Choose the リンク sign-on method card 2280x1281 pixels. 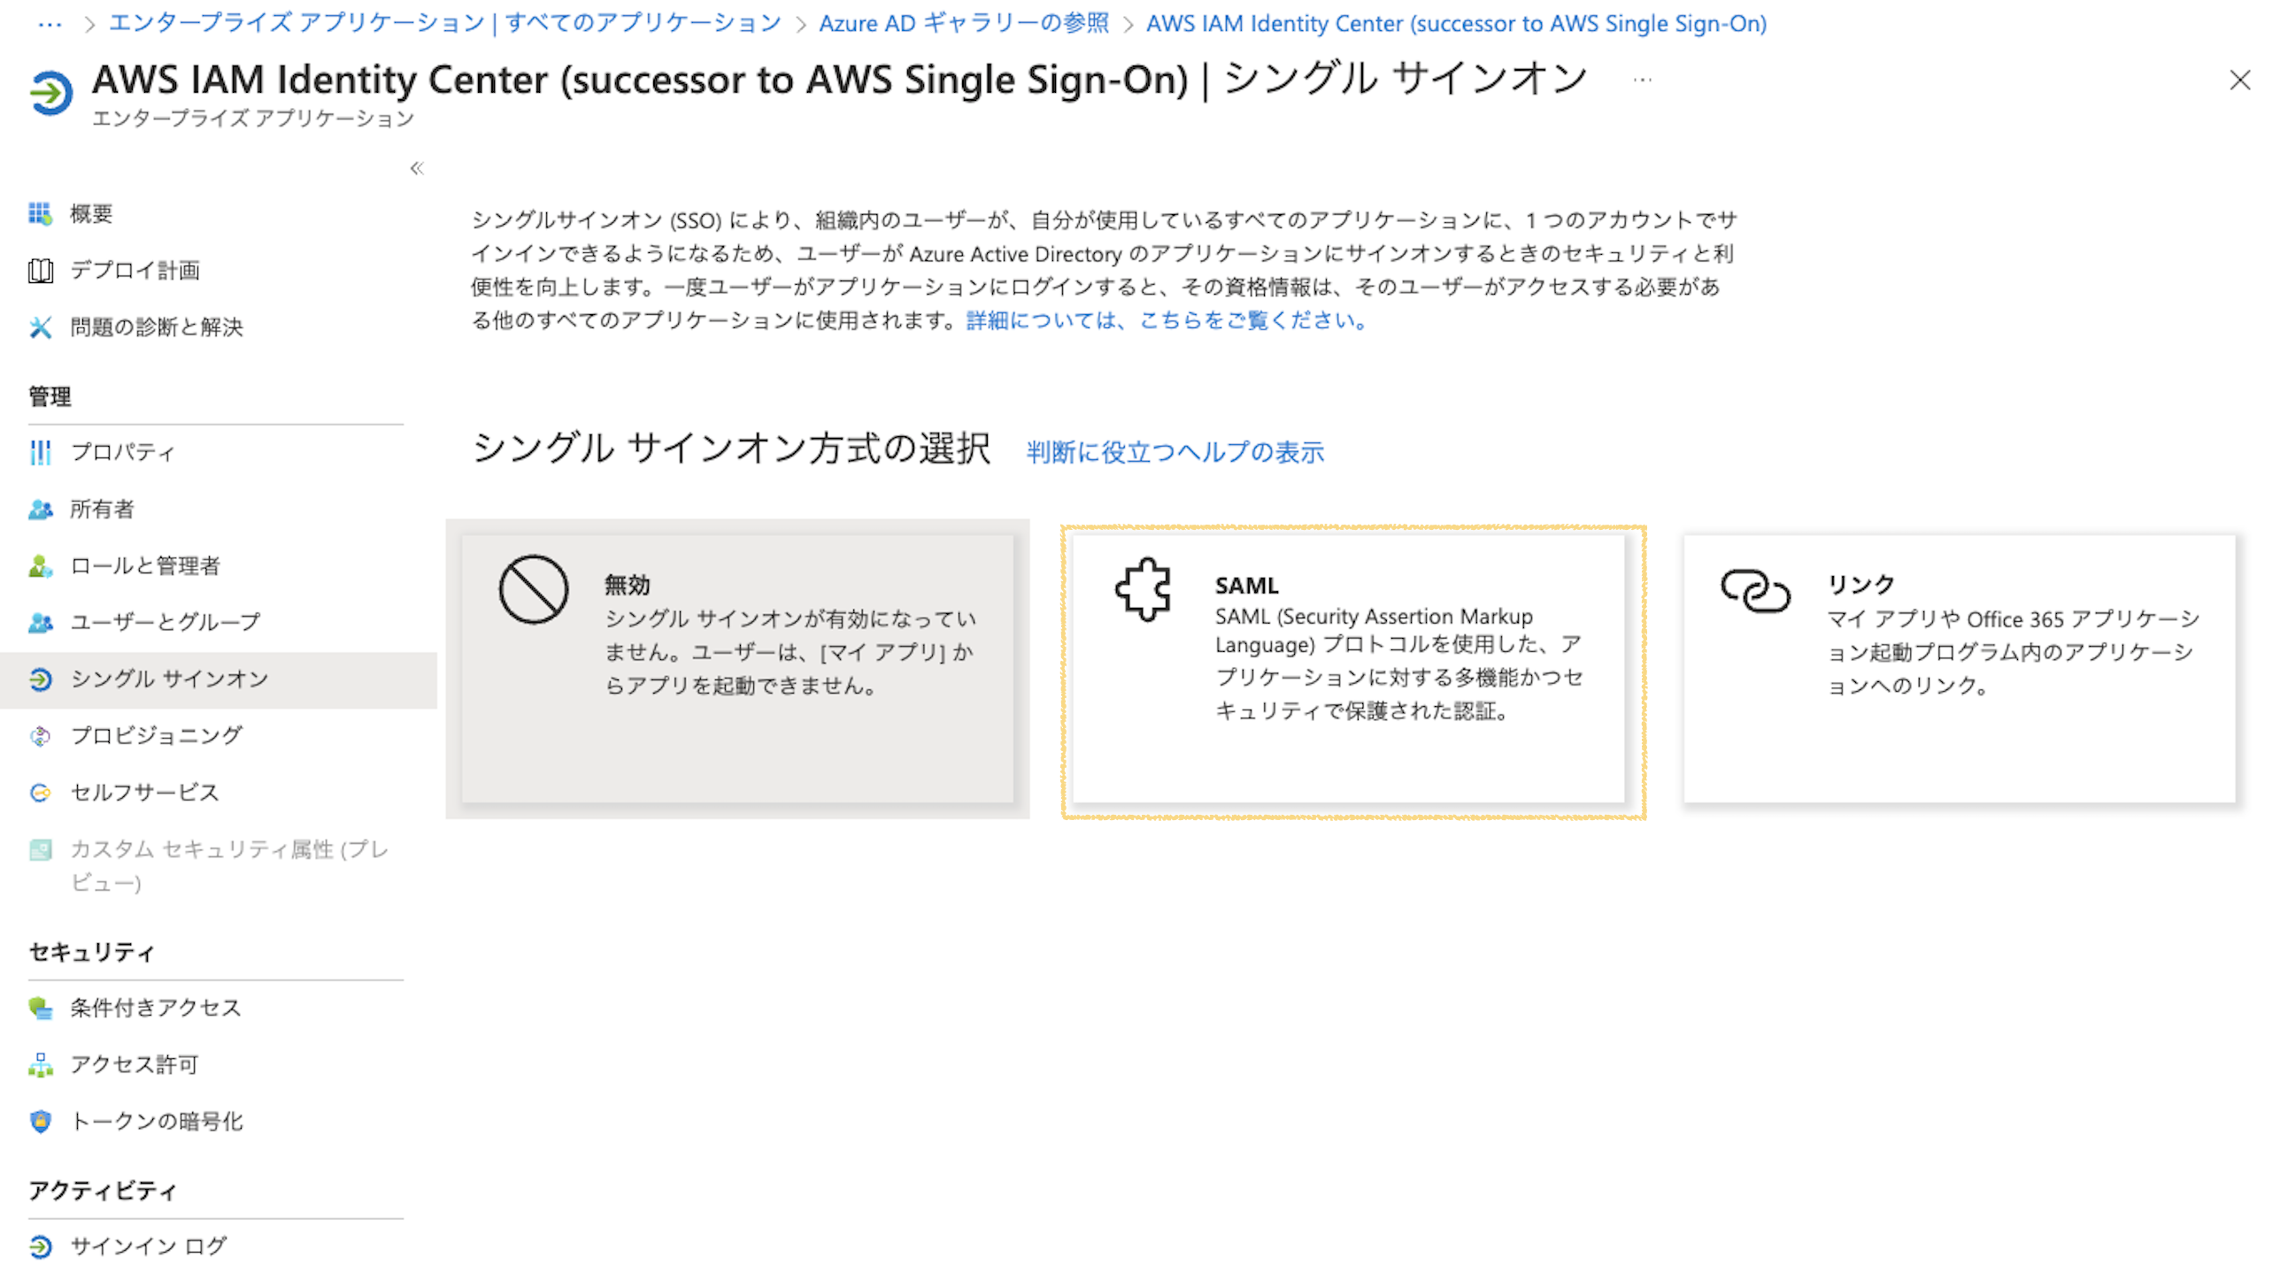[1959, 669]
